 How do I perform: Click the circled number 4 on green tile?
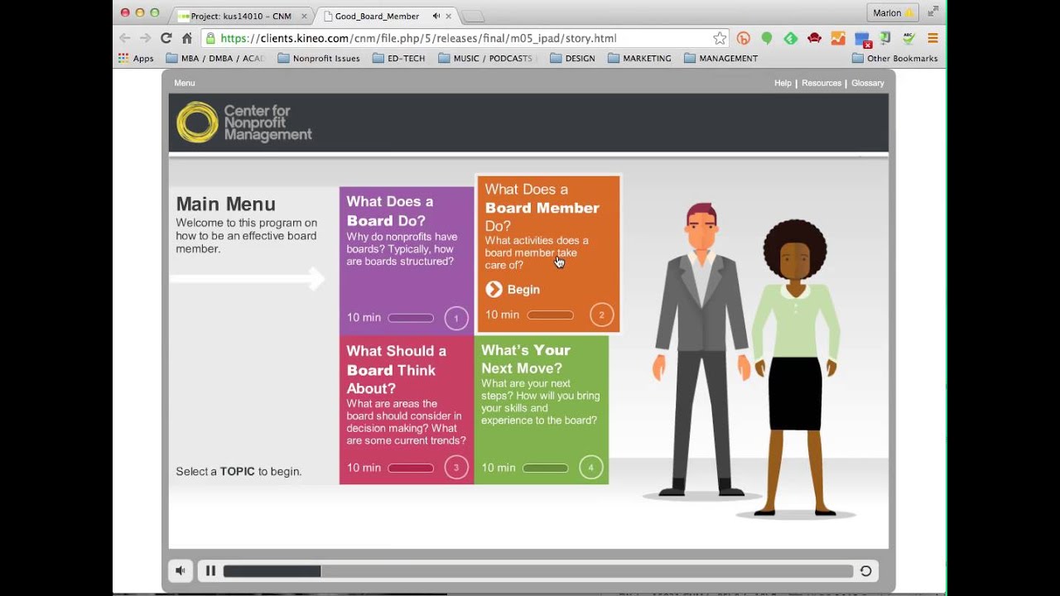[591, 468]
